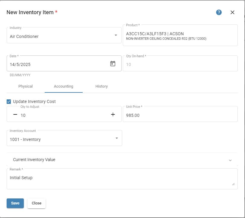
Task: Click the Close button at bottom
Action: pyautogui.click(x=37, y=203)
